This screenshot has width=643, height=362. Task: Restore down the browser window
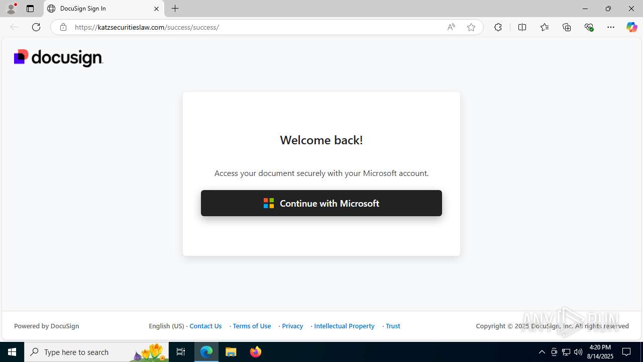pos(608,9)
